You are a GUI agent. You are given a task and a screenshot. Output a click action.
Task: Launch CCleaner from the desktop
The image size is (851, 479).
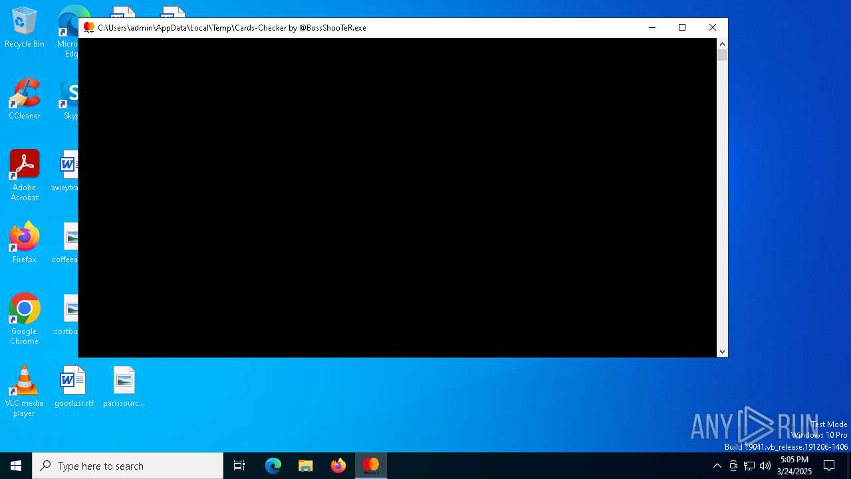[25, 100]
